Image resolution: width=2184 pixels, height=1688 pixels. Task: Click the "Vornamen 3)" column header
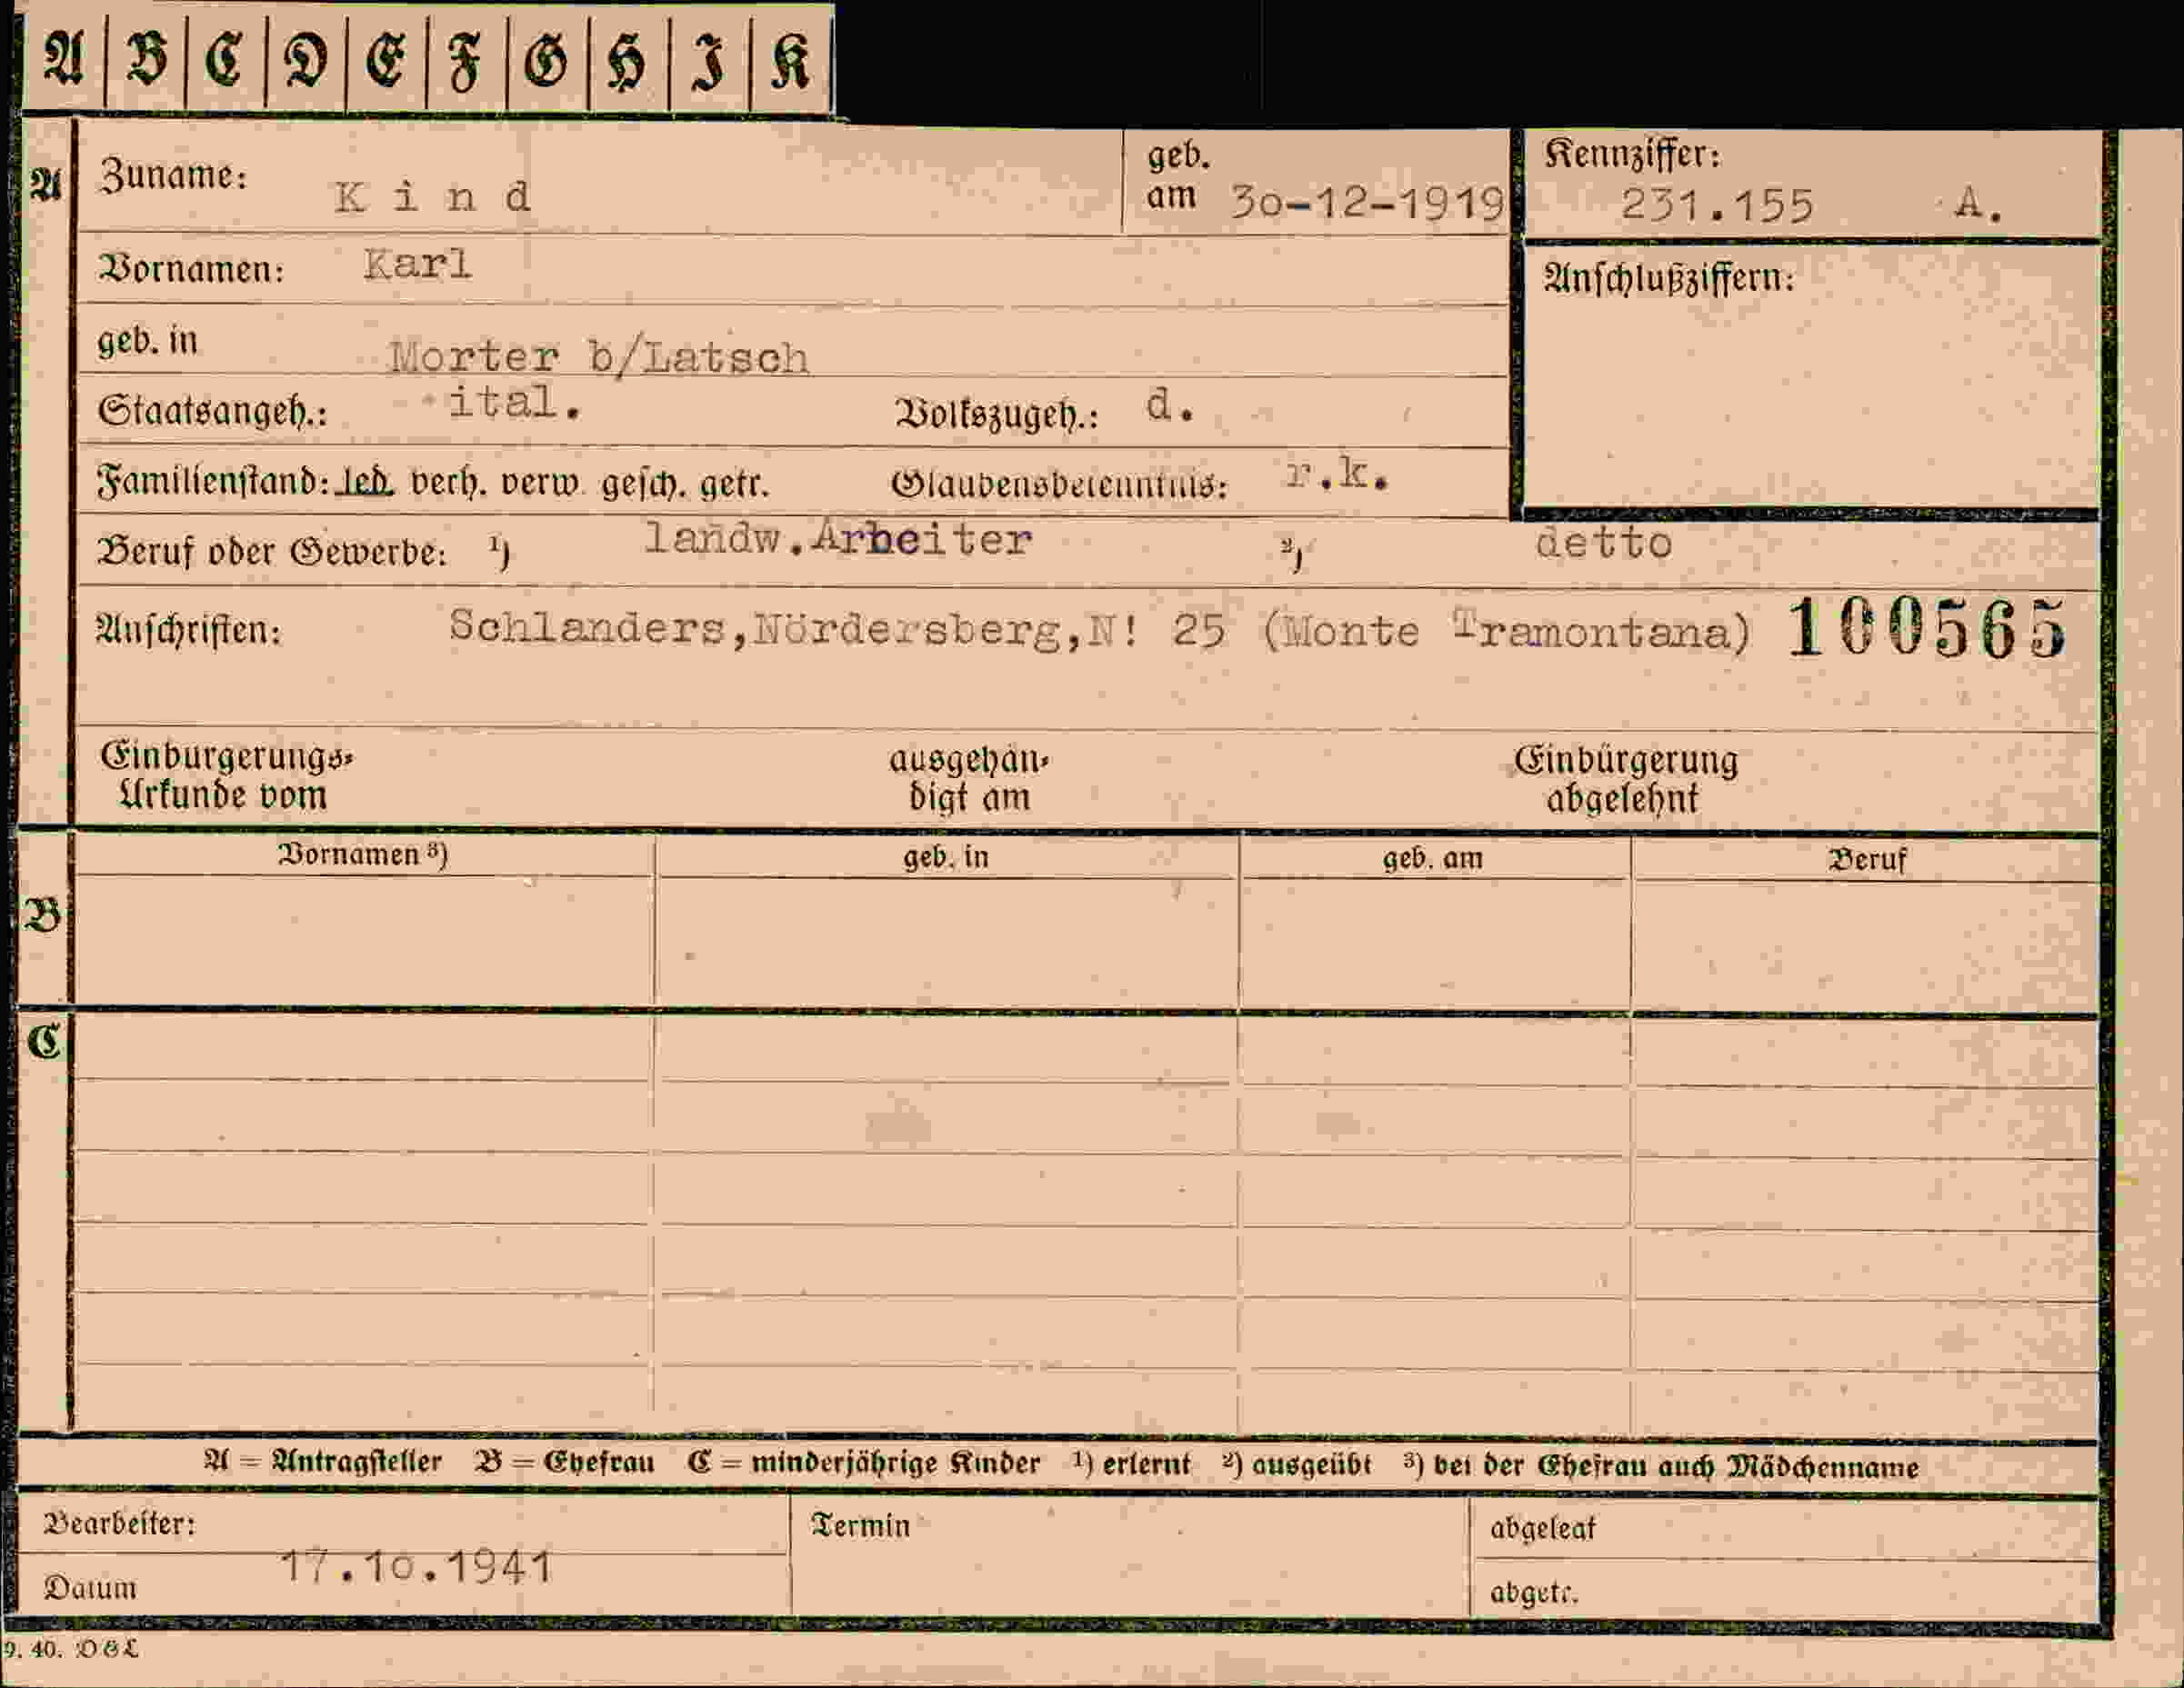click(362, 854)
